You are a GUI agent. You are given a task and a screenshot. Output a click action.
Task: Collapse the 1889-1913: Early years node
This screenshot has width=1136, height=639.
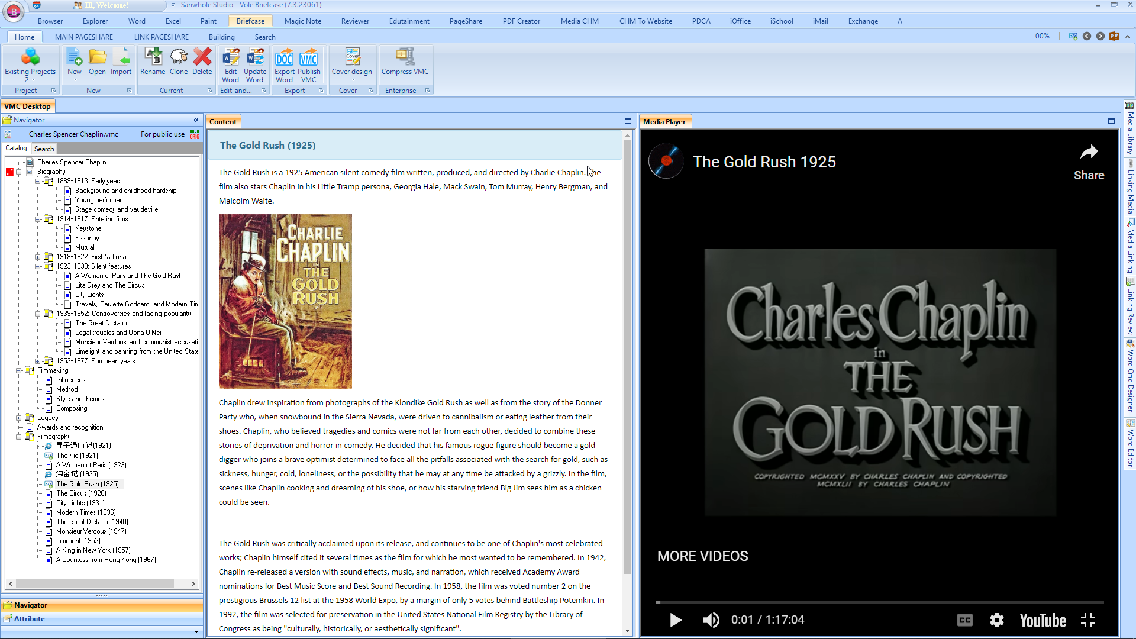[x=38, y=181]
